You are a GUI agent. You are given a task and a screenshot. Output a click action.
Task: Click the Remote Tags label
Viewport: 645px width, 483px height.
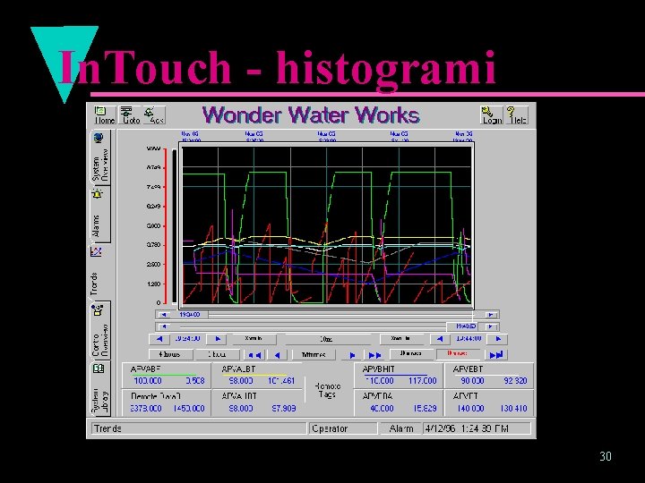point(328,390)
